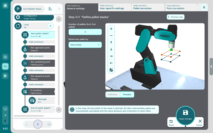Zoom out the 3D view with minus icon
Viewport: 213px width, 133px height.
(x=111, y=36)
